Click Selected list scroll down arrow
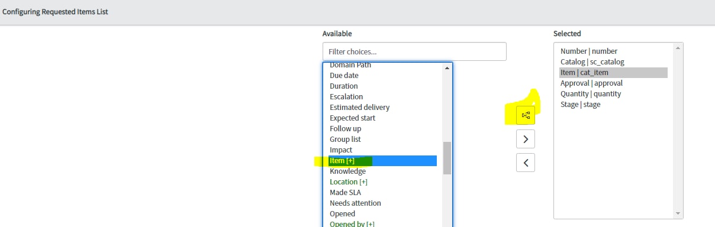The height and width of the screenshot is (227, 715). [x=678, y=213]
